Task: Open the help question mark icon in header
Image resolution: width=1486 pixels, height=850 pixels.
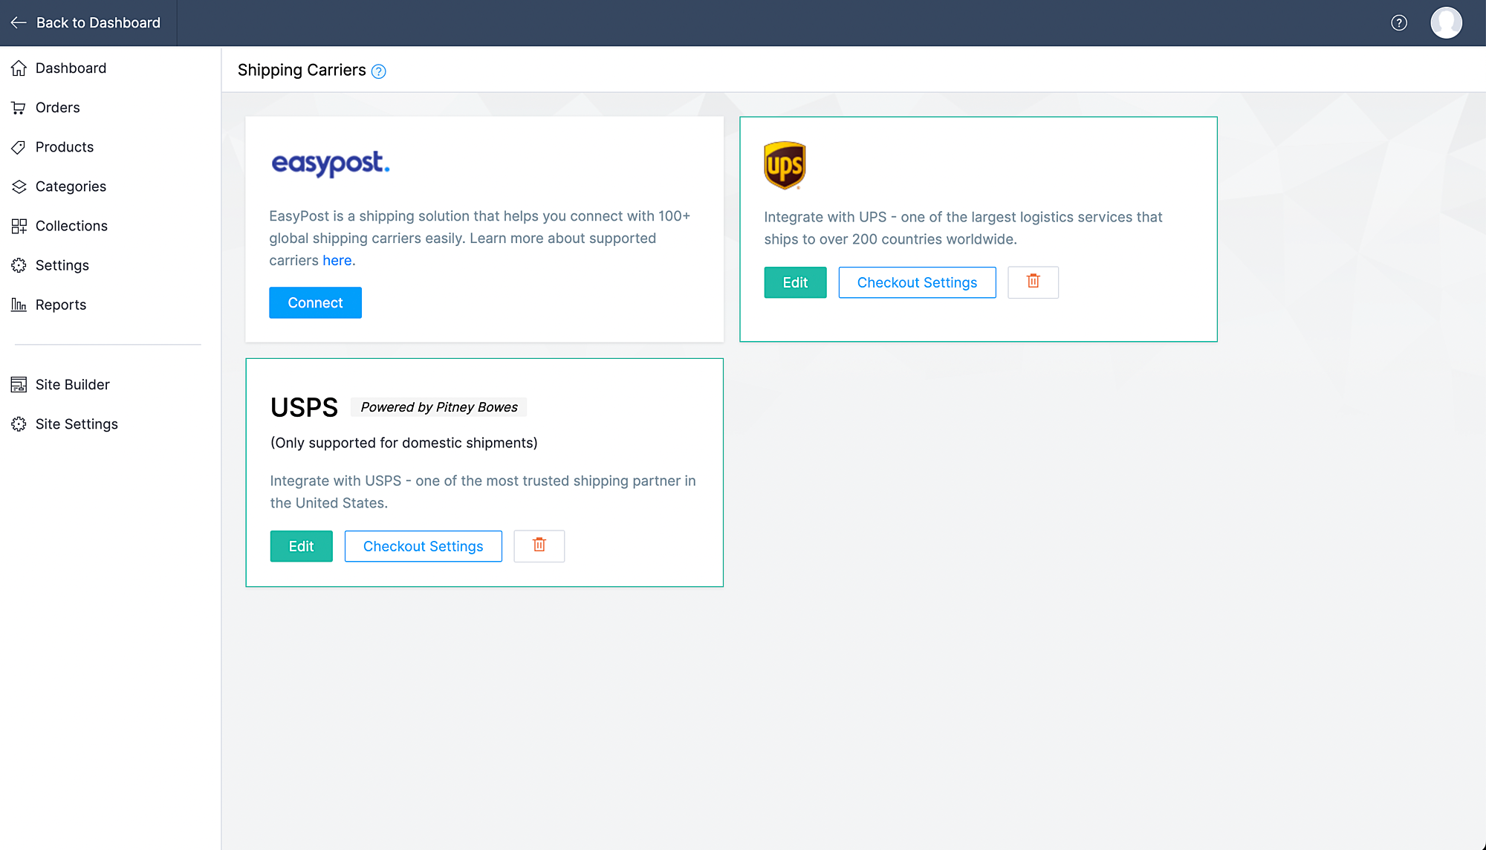Action: [x=1399, y=23]
